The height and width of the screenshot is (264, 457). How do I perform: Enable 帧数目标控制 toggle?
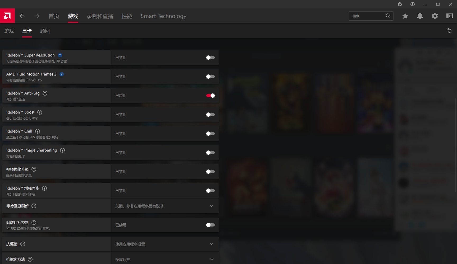[210, 225]
